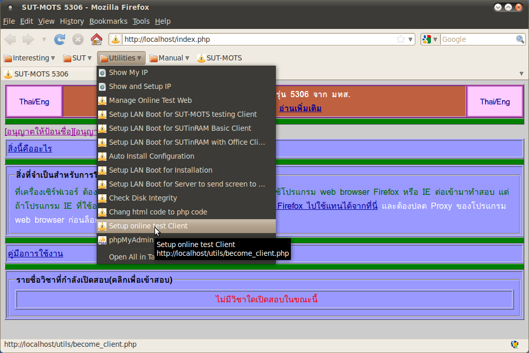Open Auto Install Configuration
The height and width of the screenshot is (353, 529).
point(186,156)
